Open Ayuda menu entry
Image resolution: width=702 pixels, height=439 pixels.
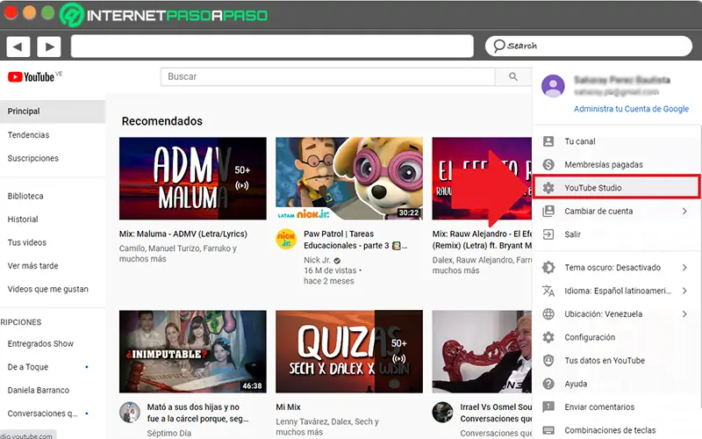(x=616, y=384)
